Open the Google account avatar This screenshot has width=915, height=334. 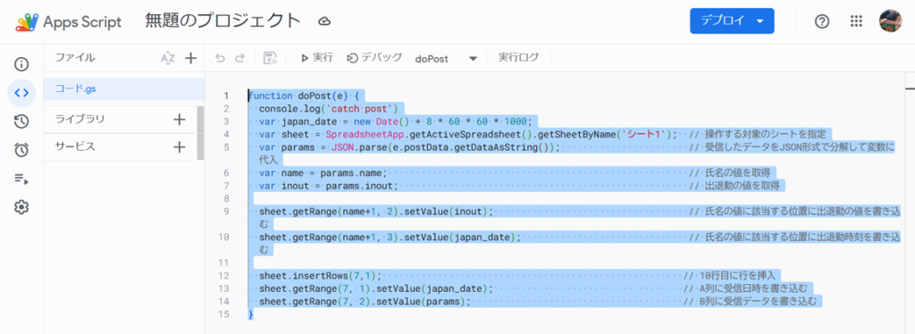pyautogui.click(x=891, y=21)
